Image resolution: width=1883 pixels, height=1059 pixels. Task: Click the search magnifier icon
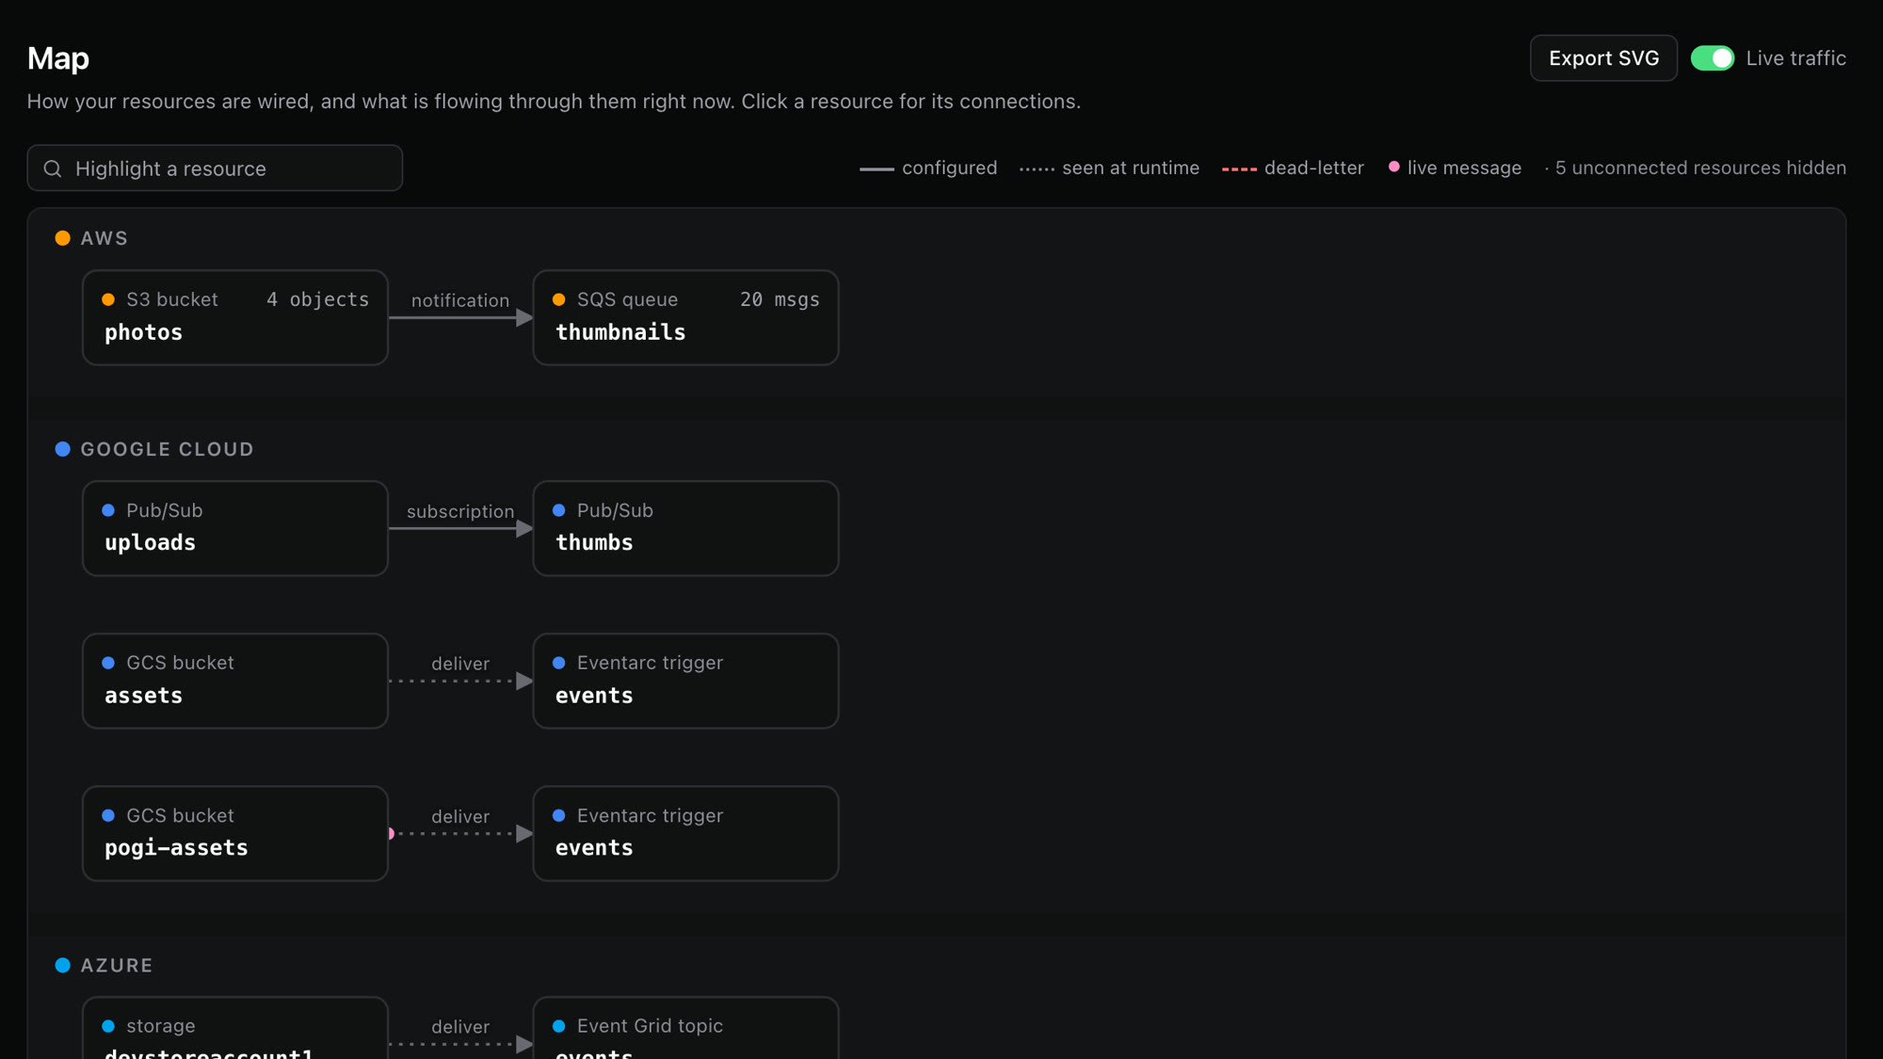point(53,168)
